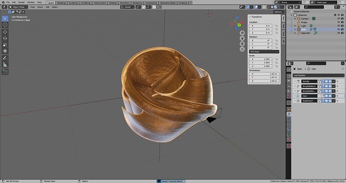Viewport: 346px width, 183px height.
Task: Select the Move tool
Action: tap(5, 32)
